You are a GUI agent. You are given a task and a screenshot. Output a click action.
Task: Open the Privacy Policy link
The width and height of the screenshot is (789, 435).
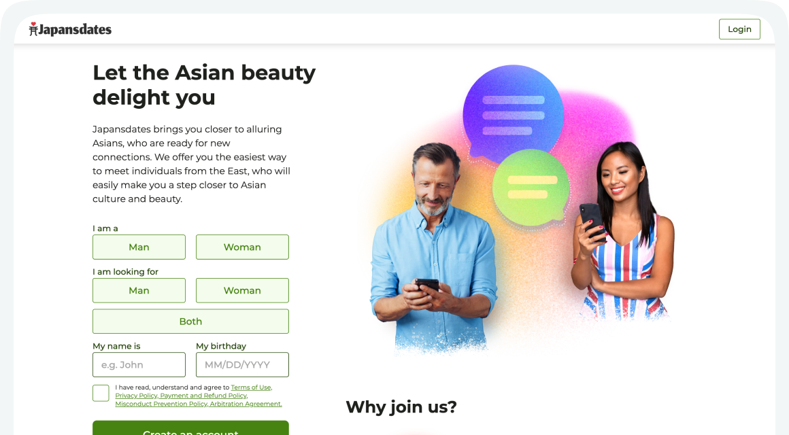(136, 396)
